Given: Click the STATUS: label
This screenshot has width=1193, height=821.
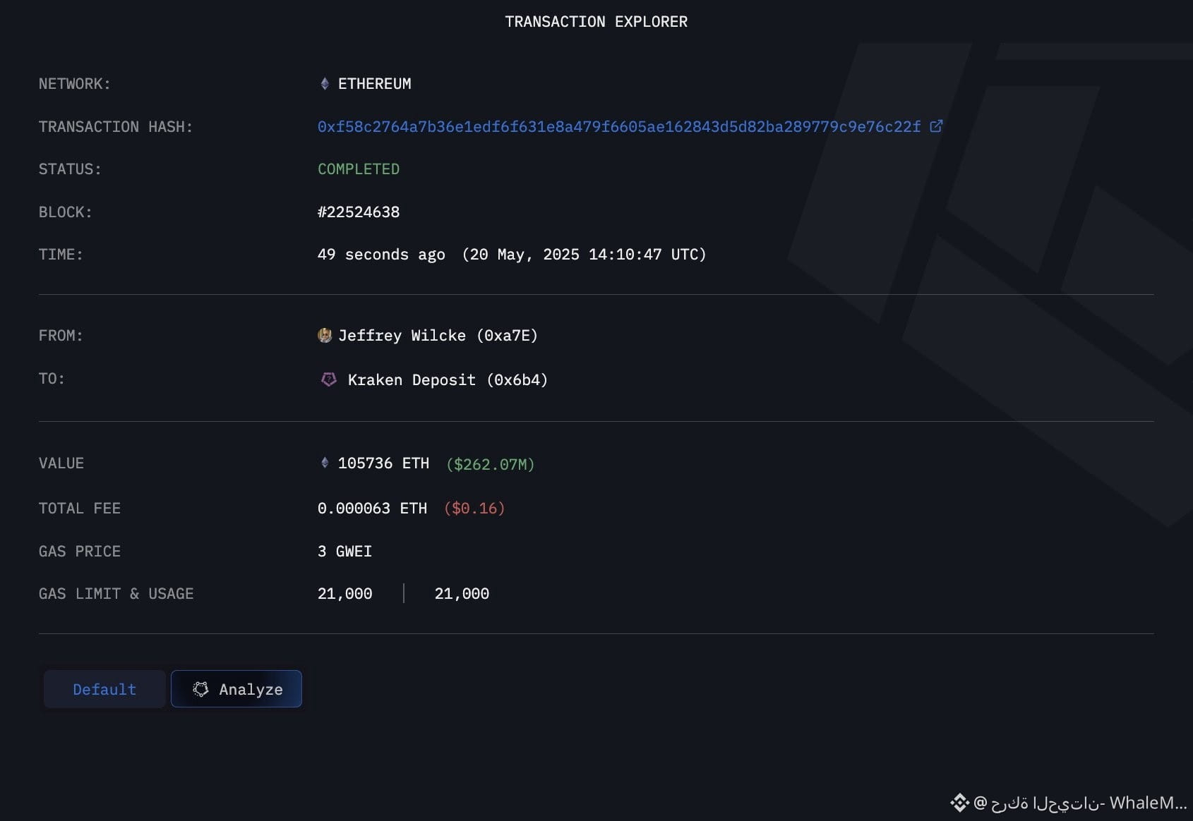Looking at the screenshot, I should click(x=70, y=169).
